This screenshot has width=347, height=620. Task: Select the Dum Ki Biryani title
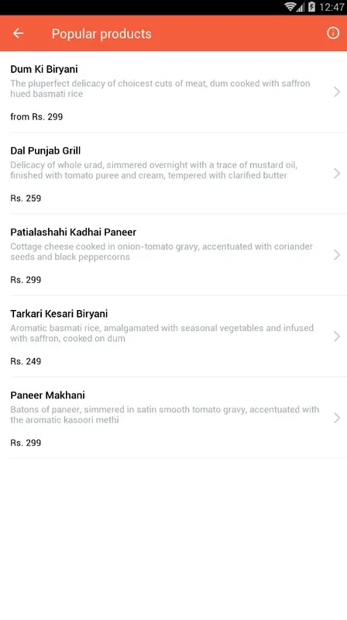(x=44, y=69)
